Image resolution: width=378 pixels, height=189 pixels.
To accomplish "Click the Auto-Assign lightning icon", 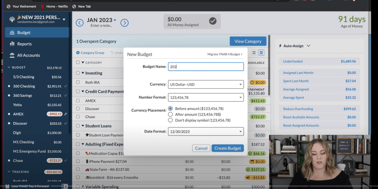I will tap(280, 46).
